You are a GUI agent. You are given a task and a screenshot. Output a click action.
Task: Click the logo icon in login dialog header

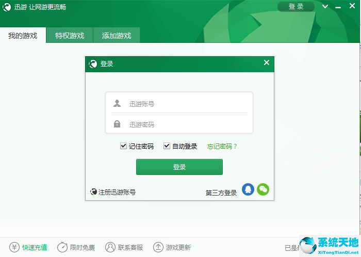coord(93,64)
